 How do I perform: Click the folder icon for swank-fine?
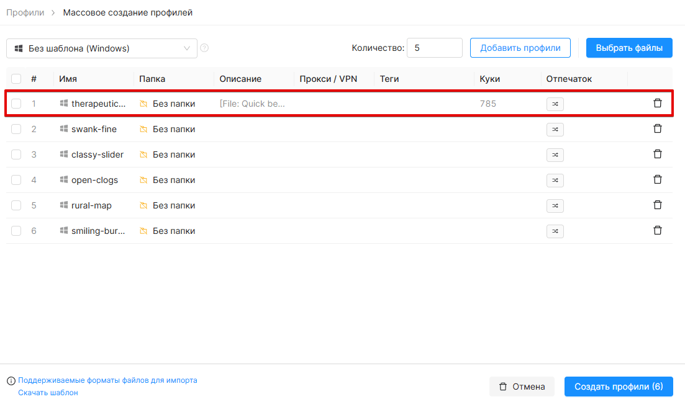143,129
